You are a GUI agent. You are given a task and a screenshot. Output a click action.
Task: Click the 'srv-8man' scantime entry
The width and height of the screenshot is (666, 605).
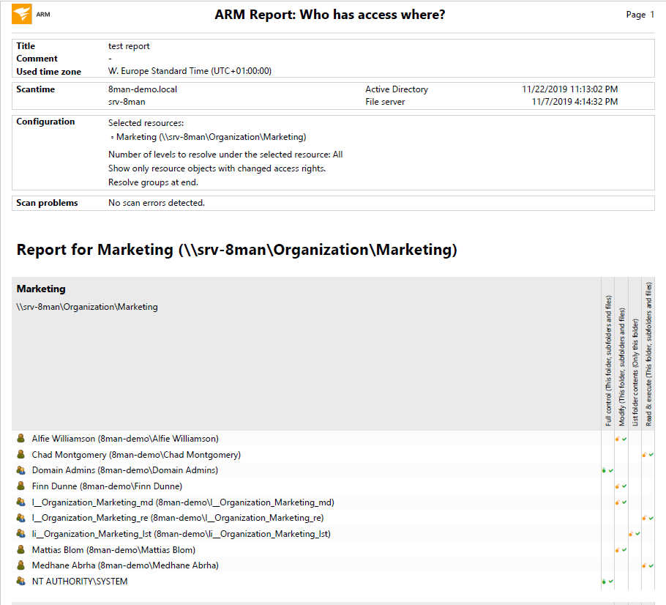[127, 102]
